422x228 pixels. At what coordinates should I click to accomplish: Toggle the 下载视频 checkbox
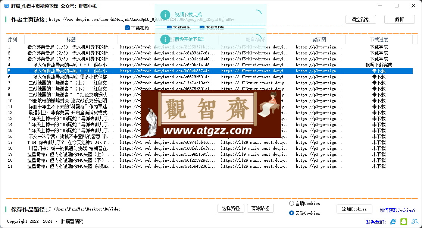[x=127, y=28]
